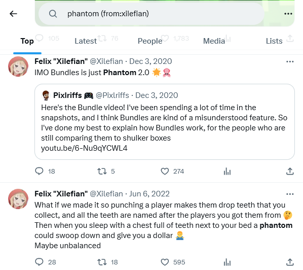Switch to the People tab
Viewport: 303px width, 270px height.
click(150, 41)
